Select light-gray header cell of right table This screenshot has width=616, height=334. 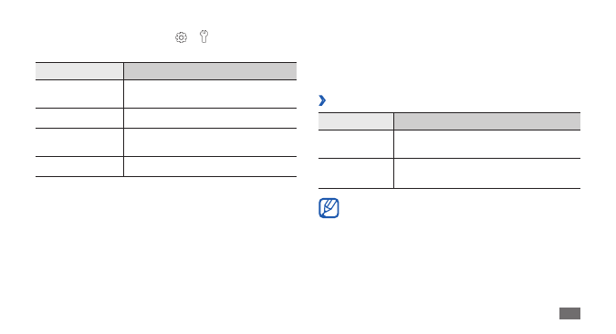point(356,121)
